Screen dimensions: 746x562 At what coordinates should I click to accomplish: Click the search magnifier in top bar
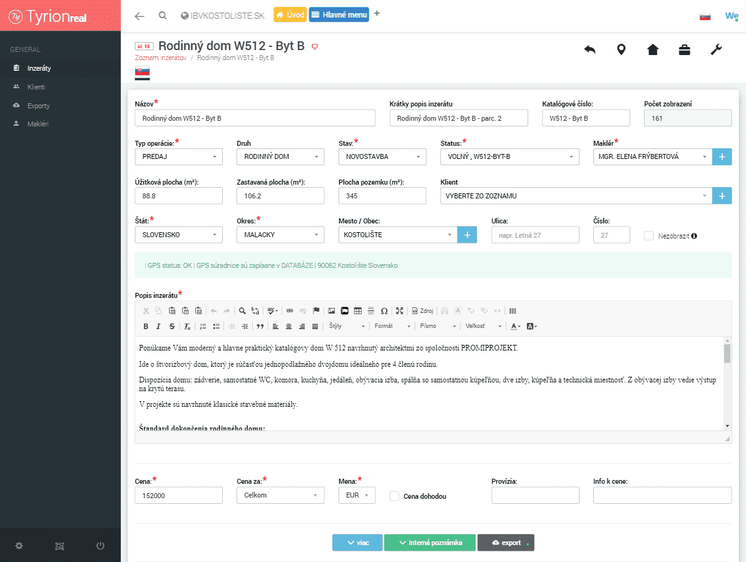[x=163, y=16]
